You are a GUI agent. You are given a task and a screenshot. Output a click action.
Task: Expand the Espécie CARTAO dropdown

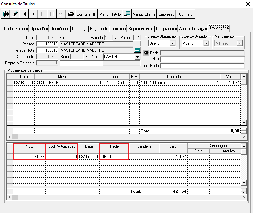tap(137, 57)
